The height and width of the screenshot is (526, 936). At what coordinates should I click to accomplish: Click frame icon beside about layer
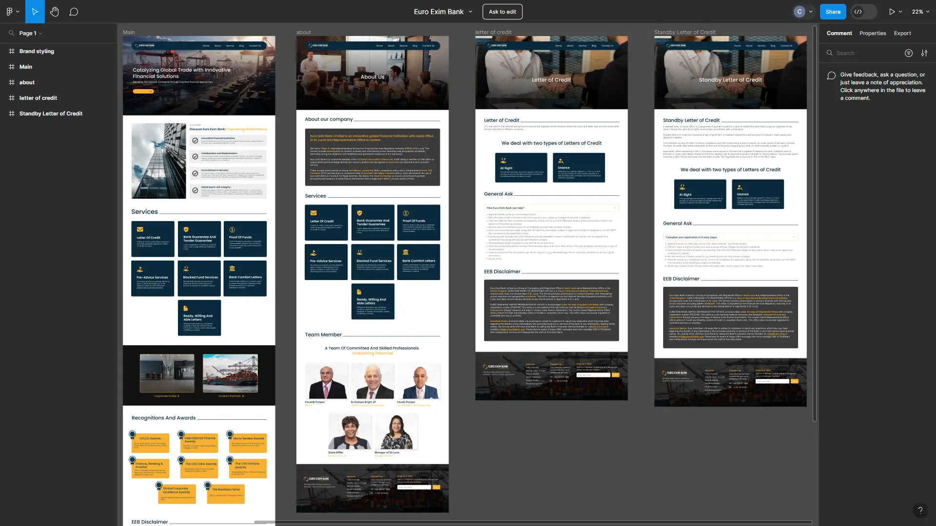pyautogui.click(x=11, y=82)
